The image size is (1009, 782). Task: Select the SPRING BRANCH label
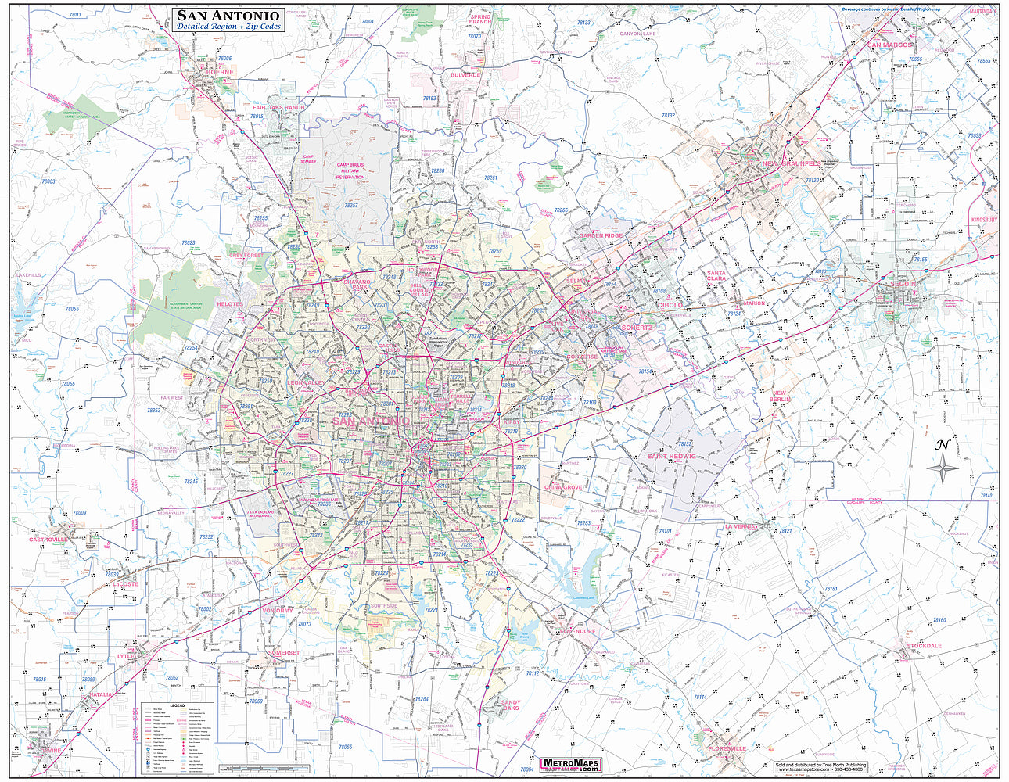480,20
